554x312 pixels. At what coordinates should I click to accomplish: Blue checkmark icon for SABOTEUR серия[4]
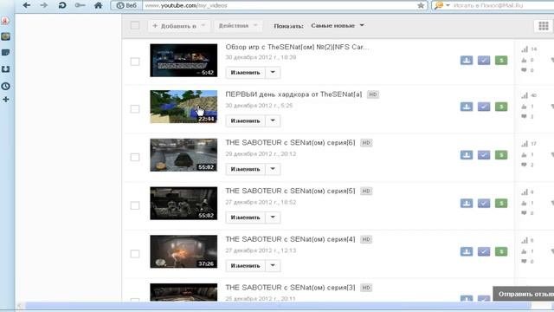click(x=484, y=251)
